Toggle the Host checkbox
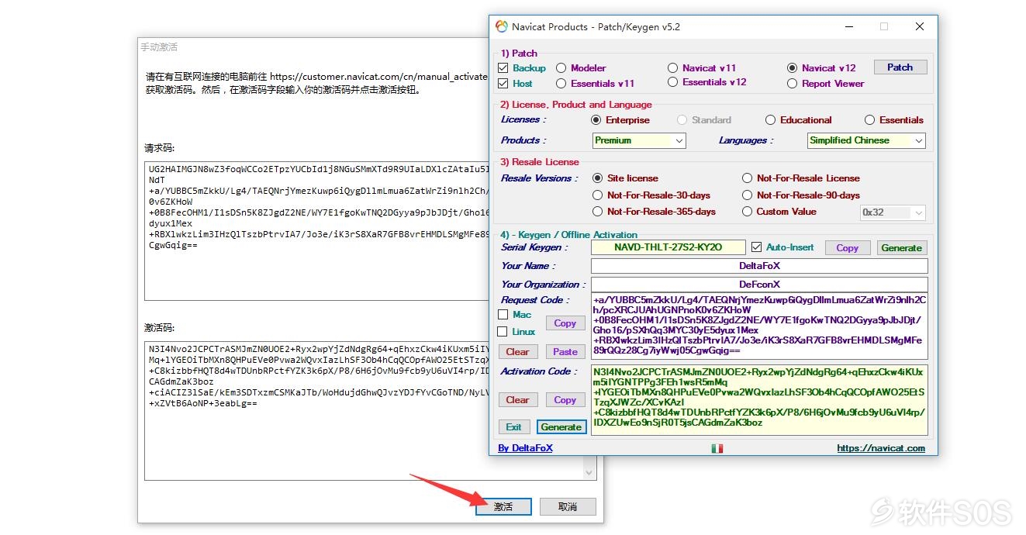 point(503,83)
